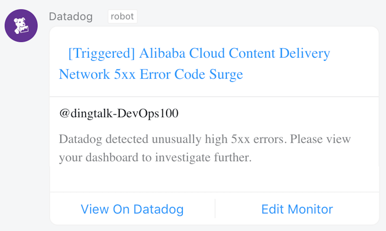
Task: Click the @dingtalk-DevOps100 mention
Action: click(118, 113)
